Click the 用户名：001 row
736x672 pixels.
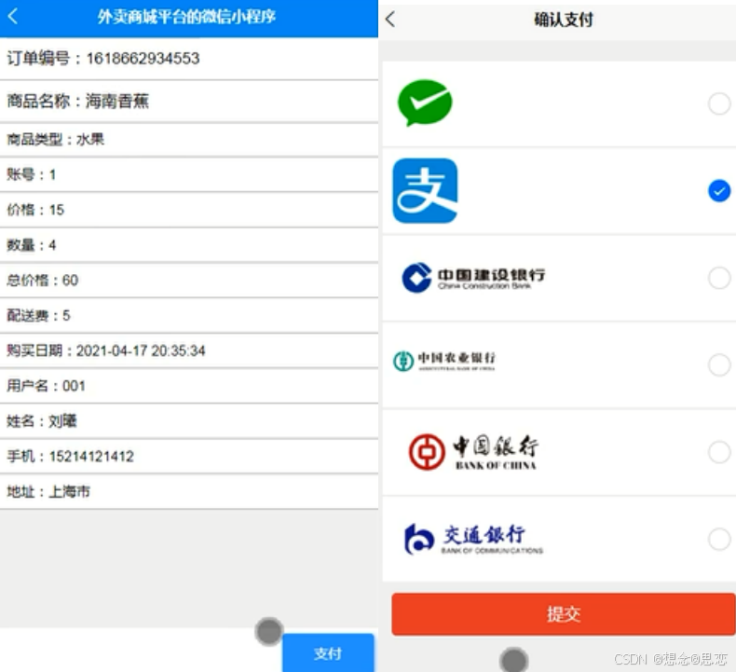189,386
